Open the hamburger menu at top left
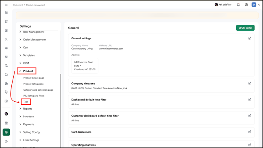263x148 pixels. click(x=6, y=5)
